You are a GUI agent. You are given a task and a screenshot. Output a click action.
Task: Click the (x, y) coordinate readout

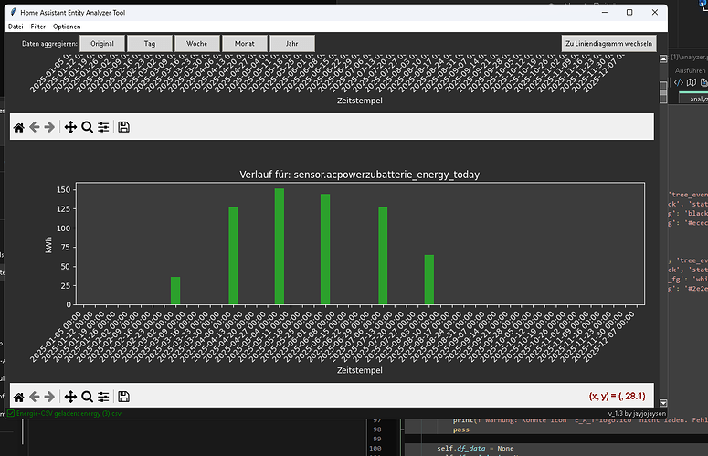(617, 396)
